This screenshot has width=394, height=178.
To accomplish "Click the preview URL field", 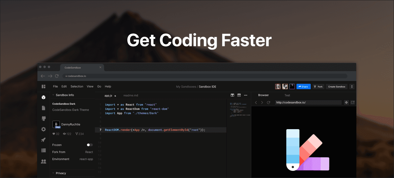I will pos(308,103).
